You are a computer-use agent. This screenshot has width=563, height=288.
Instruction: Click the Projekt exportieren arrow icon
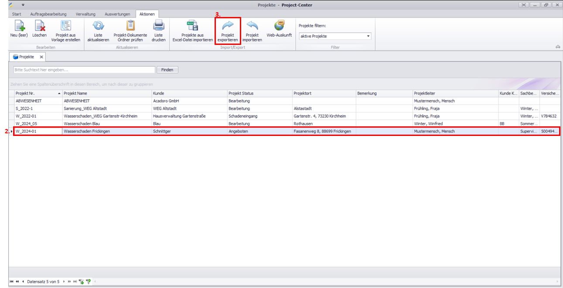coord(228,26)
